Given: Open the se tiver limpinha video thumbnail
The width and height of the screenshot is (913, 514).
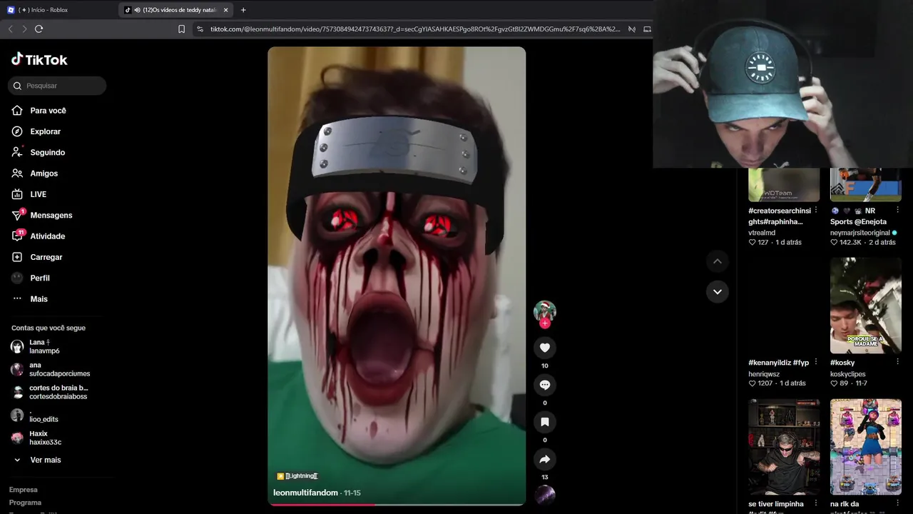Looking at the screenshot, I should click(784, 447).
